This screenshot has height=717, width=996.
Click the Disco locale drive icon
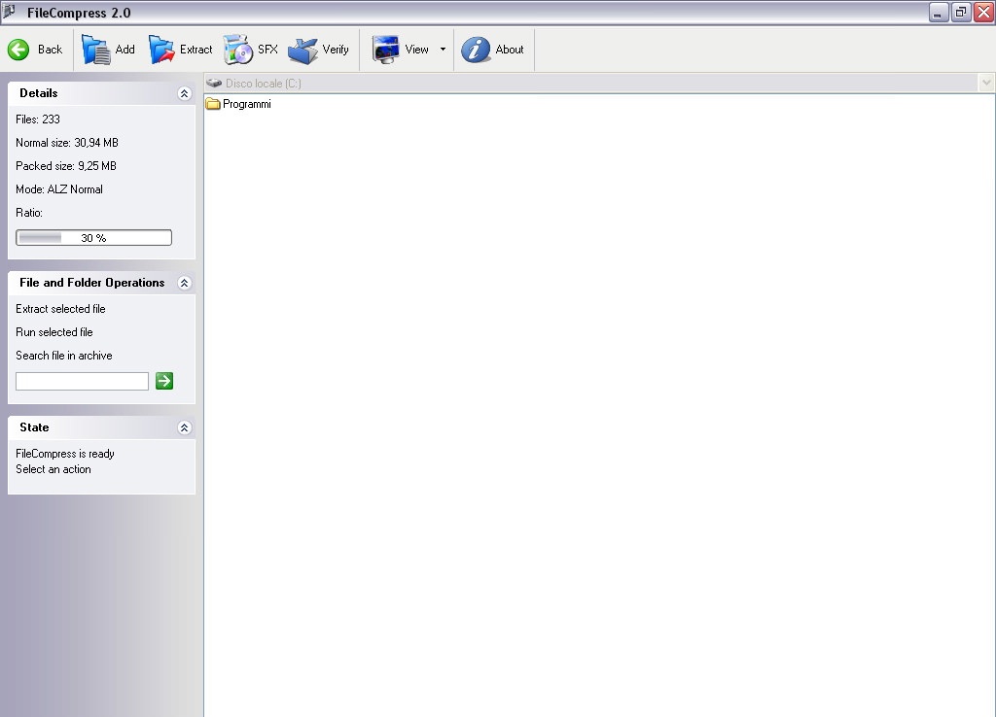point(214,84)
